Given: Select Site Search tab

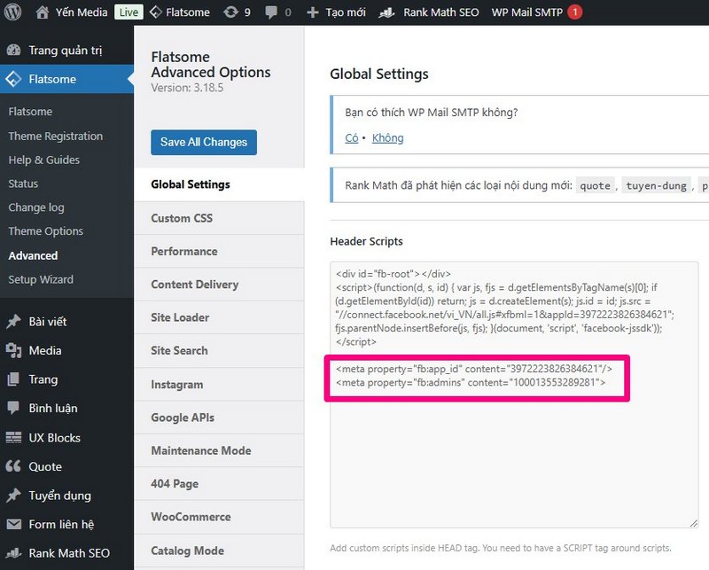Looking at the screenshot, I should (219, 350).
